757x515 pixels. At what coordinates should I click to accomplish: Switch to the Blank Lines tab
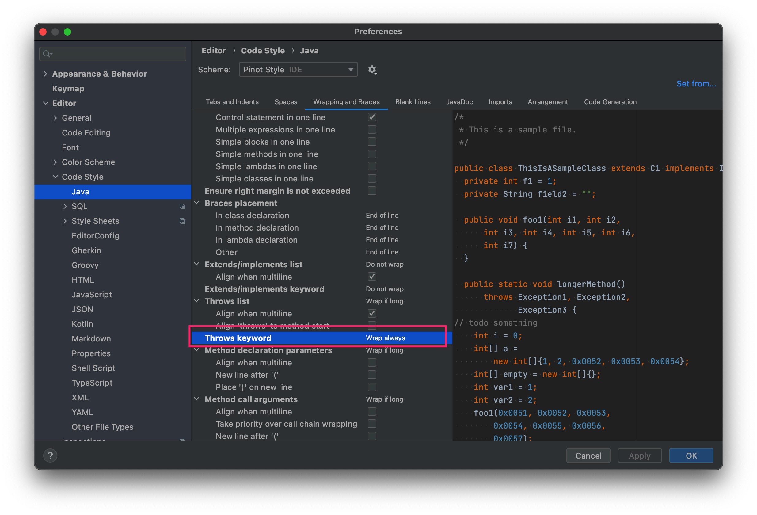tap(413, 102)
